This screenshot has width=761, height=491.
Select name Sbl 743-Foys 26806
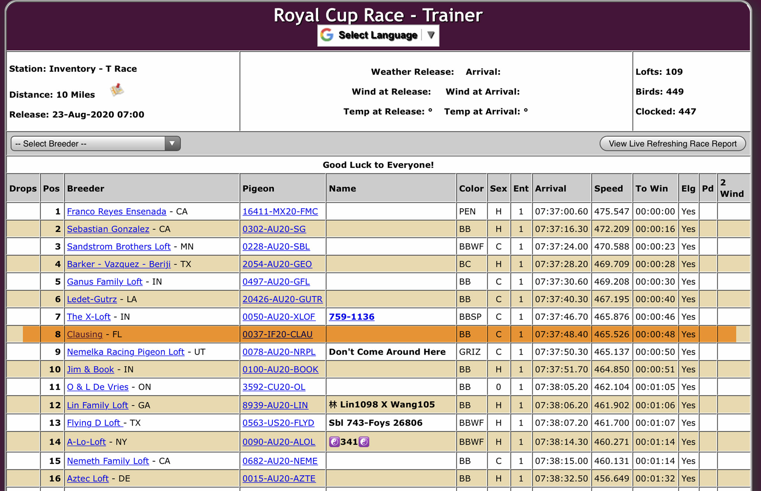tap(376, 423)
